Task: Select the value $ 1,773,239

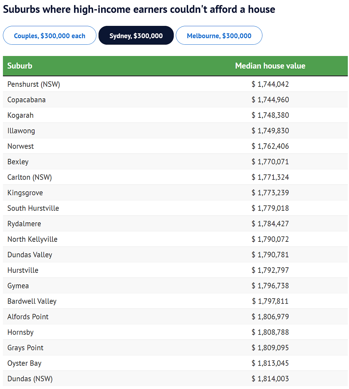Action: pyautogui.click(x=270, y=193)
